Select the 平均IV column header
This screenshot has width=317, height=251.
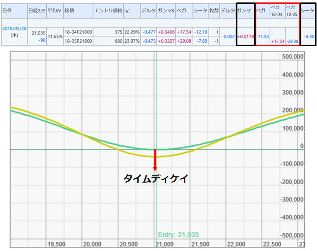tap(55, 10)
